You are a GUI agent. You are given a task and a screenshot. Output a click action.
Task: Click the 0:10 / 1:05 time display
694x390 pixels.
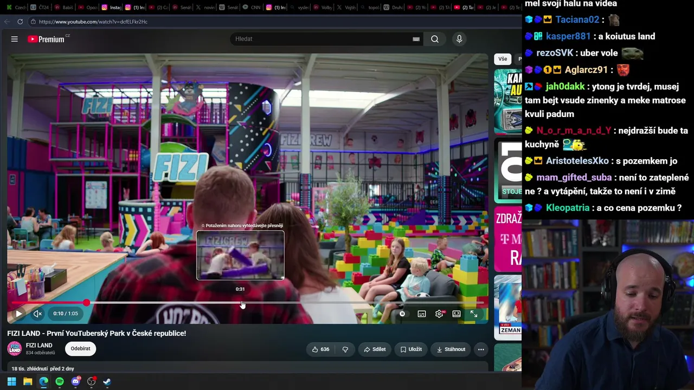coord(66,314)
